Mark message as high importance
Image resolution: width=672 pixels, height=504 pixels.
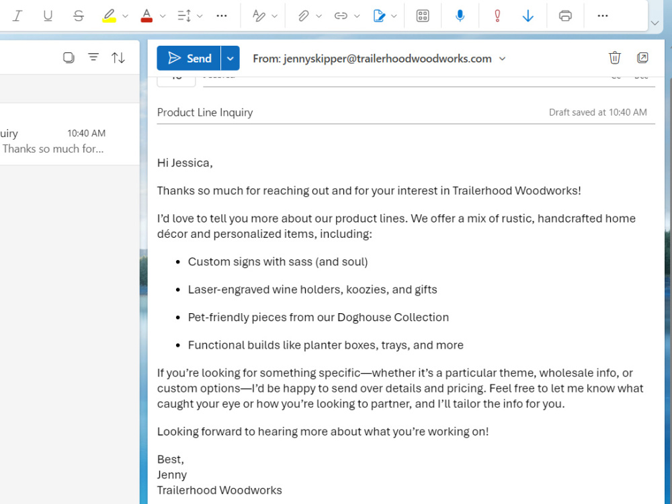coord(497,16)
